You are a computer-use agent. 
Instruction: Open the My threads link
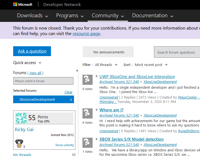(x=22, y=154)
